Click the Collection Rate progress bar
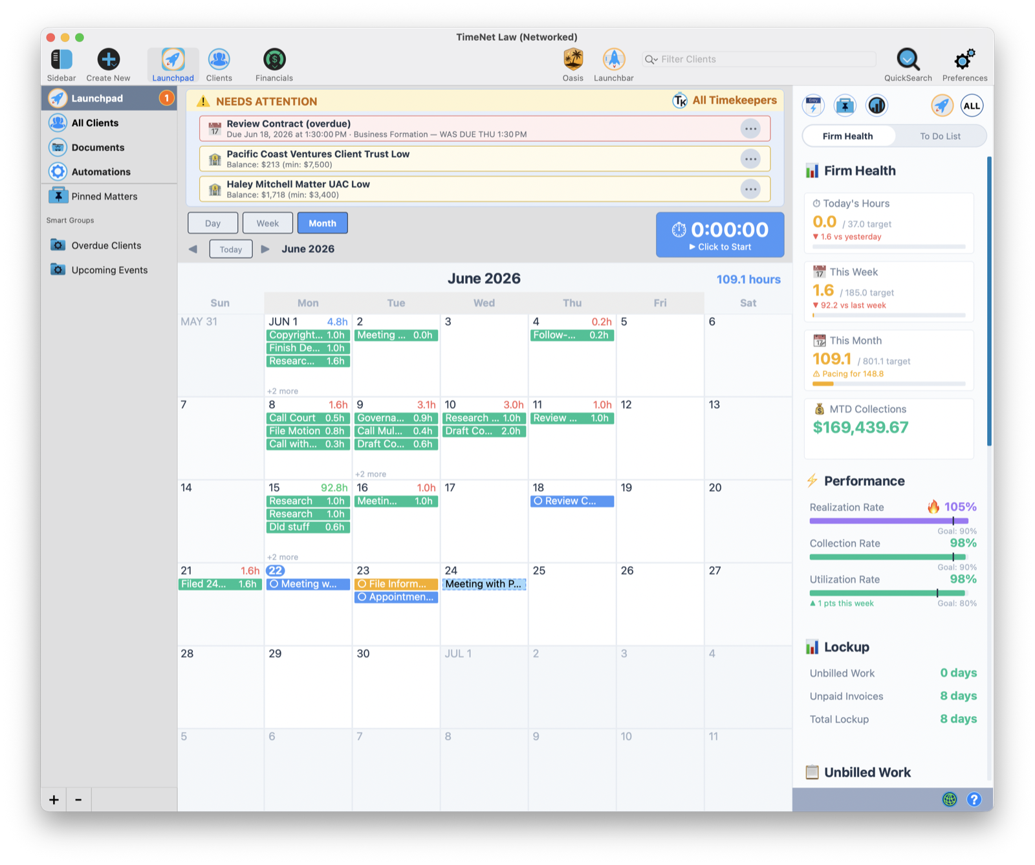 (x=888, y=557)
